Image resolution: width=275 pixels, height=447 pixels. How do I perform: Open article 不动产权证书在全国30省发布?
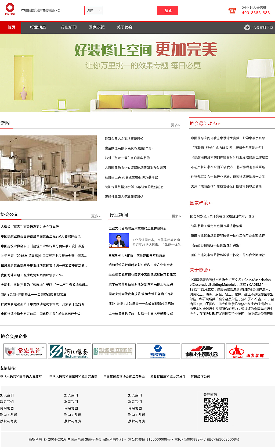[228, 167]
